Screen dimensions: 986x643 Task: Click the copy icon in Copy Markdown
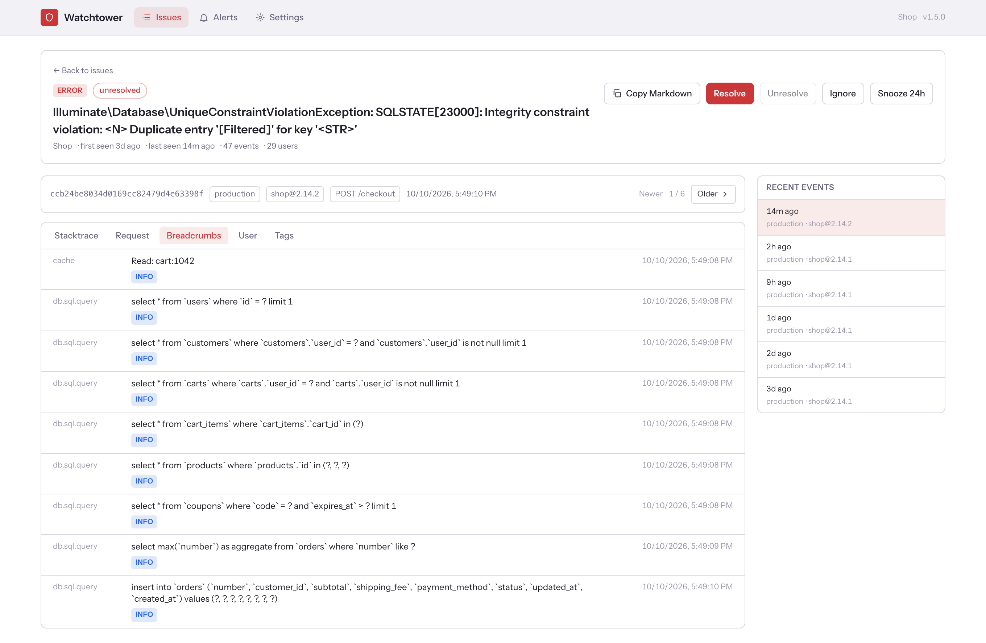[617, 94]
